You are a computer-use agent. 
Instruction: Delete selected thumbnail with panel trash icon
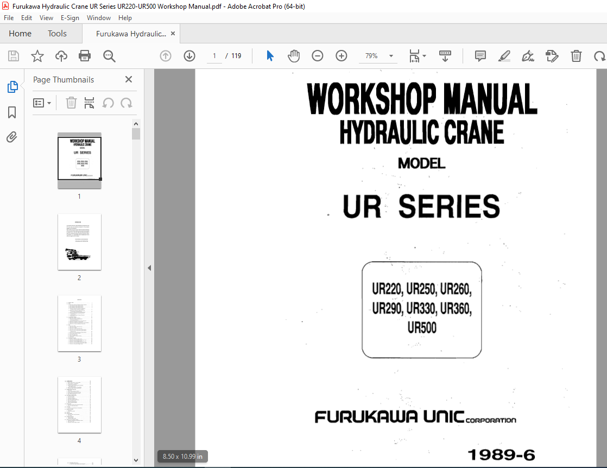pyautogui.click(x=71, y=103)
